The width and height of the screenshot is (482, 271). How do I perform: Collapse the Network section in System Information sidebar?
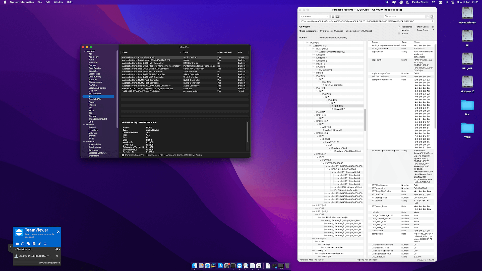pos(84,125)
